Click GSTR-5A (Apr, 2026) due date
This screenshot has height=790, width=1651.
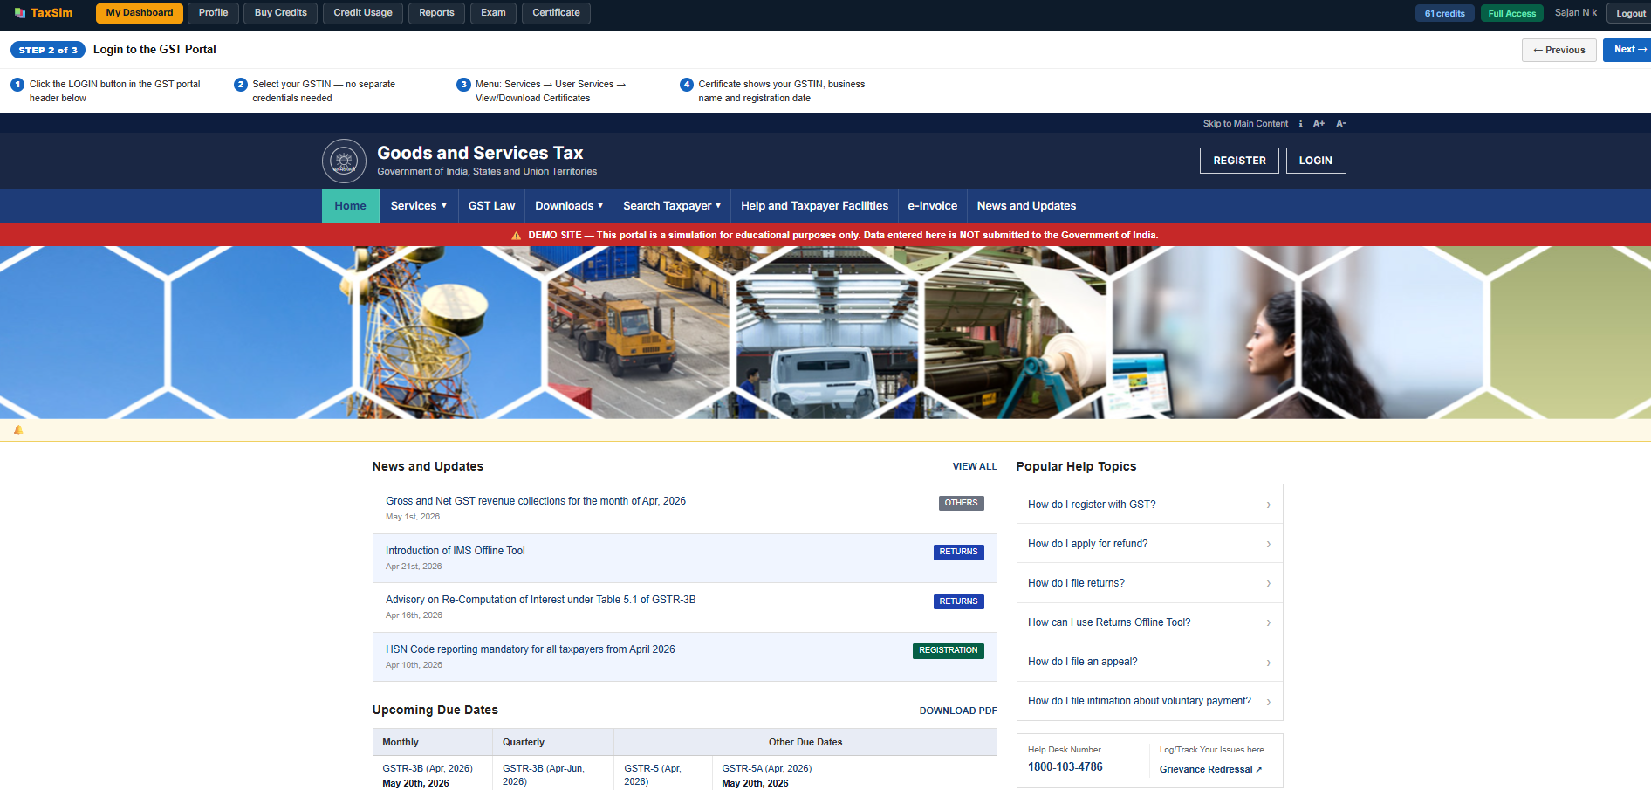pos(766,769)
